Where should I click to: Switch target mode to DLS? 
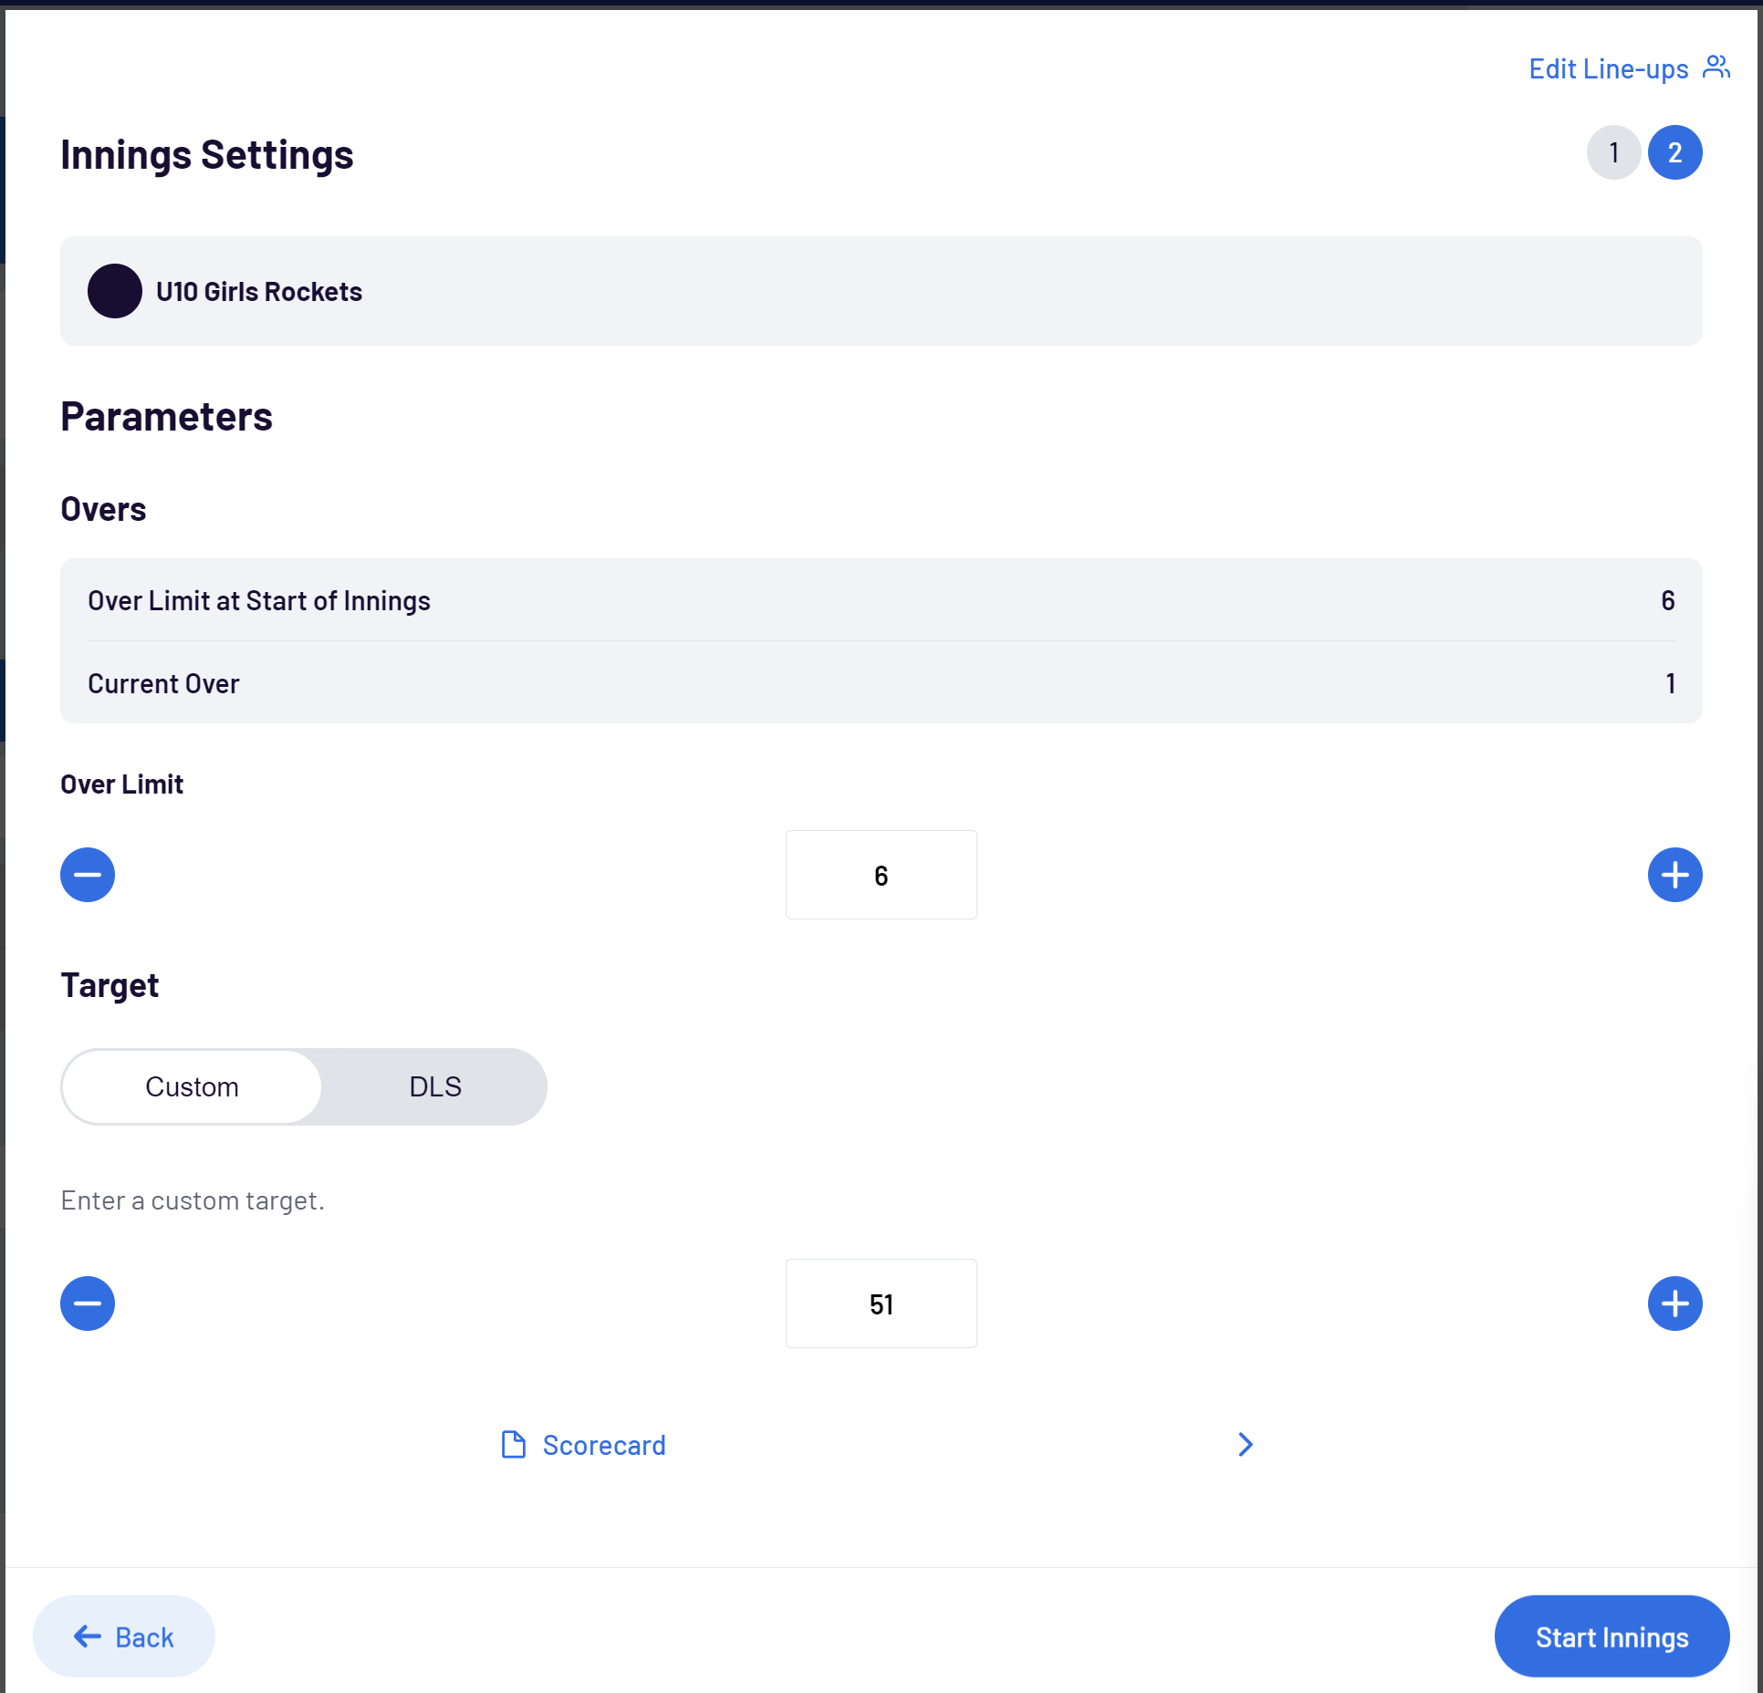pyautogui.click(x=434, y=1086)
